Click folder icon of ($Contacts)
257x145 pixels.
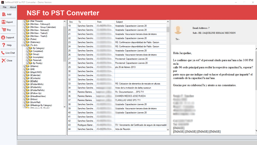(x=28, y=78)
